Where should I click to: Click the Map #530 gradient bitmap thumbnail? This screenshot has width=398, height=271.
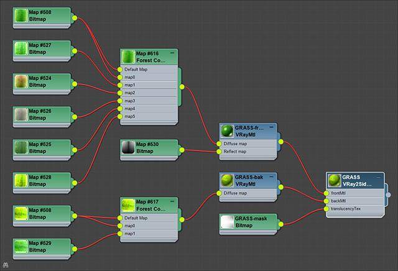coord(128,148)
